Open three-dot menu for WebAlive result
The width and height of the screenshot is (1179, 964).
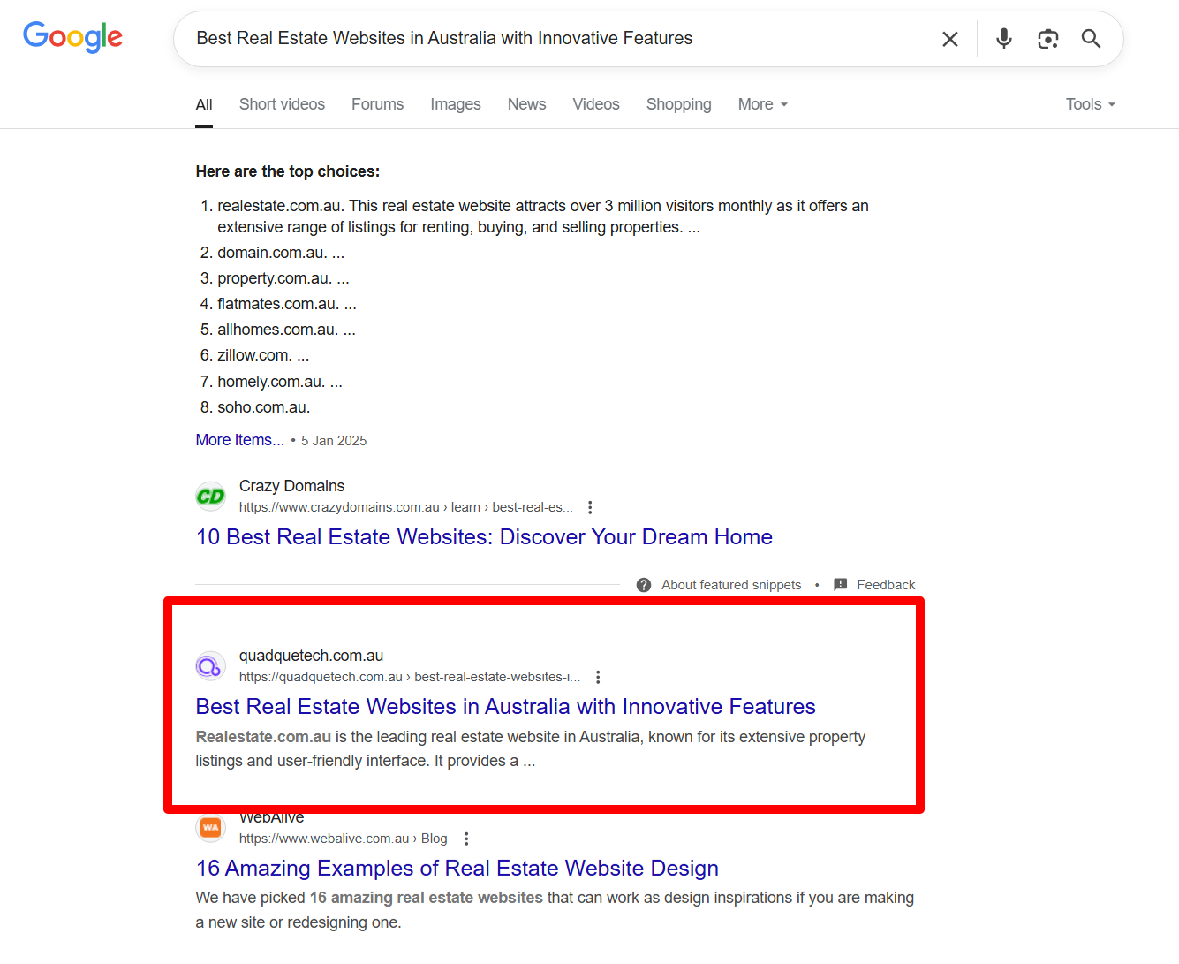pyautogui.click(x=466, y=839)
